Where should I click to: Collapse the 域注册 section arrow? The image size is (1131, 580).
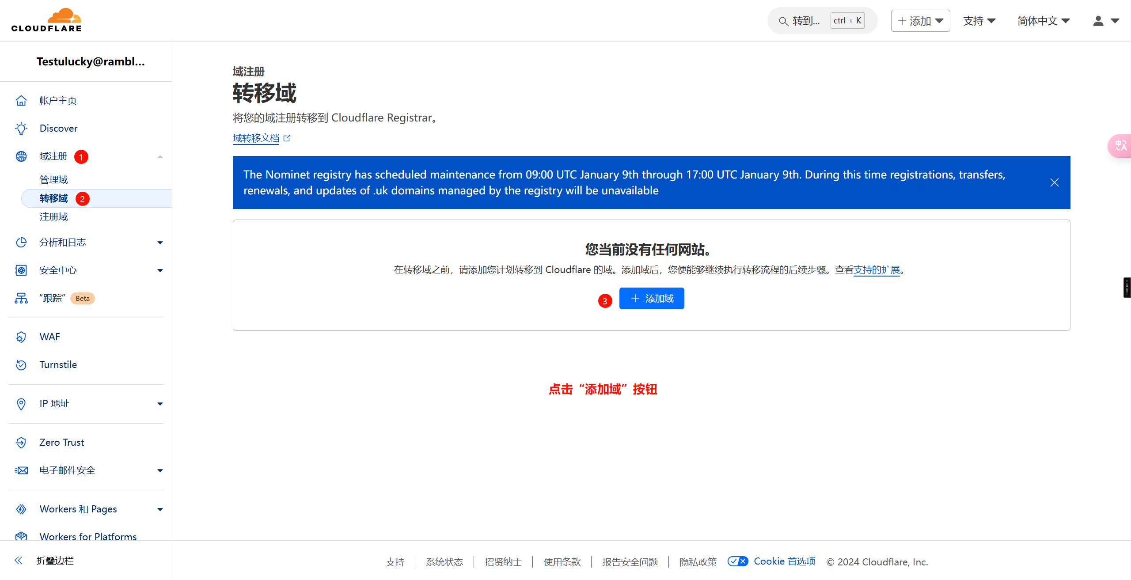click(160, 156)
